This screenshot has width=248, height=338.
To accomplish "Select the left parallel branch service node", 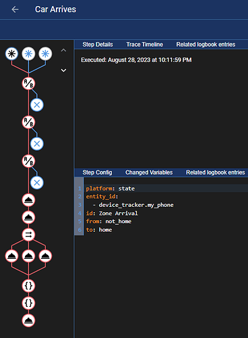I will (11, 256).
